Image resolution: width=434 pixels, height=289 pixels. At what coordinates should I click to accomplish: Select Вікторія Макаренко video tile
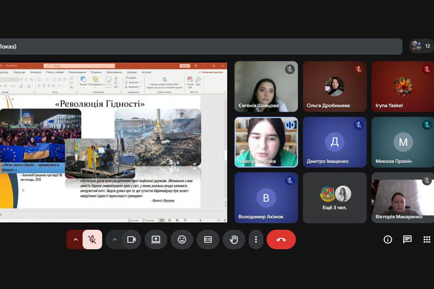403,198
